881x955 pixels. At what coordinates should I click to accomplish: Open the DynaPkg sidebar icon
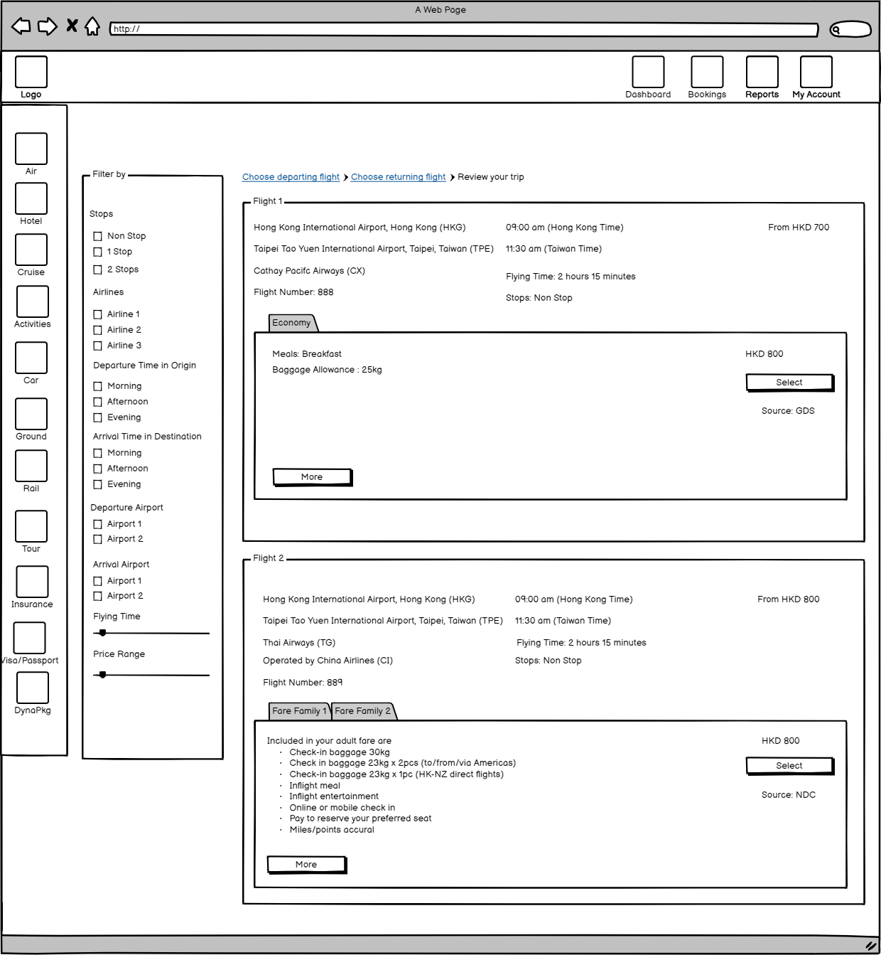(x=32, y=688)
